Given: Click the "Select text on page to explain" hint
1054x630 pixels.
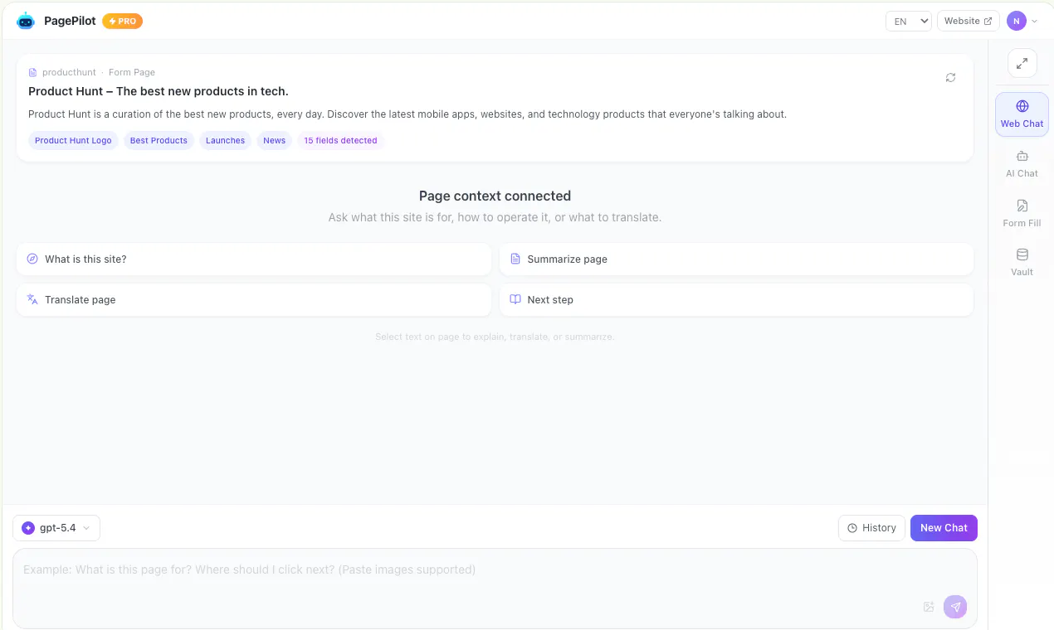Looking at the screenshot, I should point(495,337).
